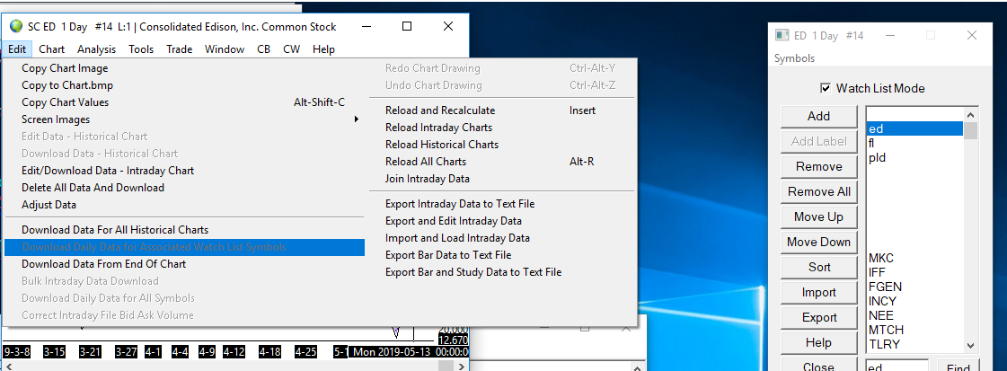Select symbol NEE in the list
Image resolution: width=1007 pixels, height=371 pixels.
click(x=914, y=316)
